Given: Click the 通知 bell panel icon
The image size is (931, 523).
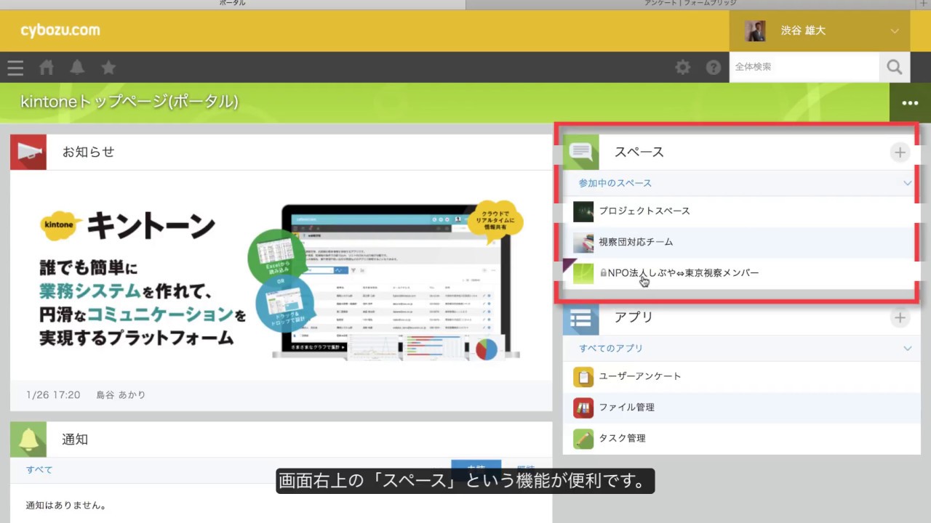Looking at the screenshot, I should 28,439.
